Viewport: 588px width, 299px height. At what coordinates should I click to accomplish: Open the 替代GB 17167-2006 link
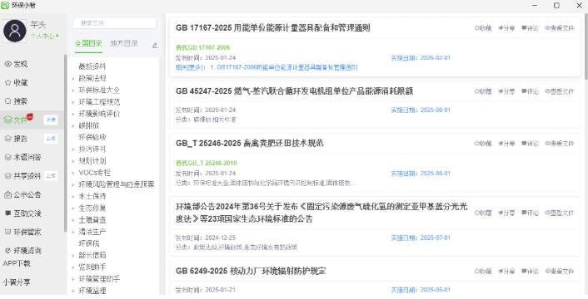pos(203,48)
